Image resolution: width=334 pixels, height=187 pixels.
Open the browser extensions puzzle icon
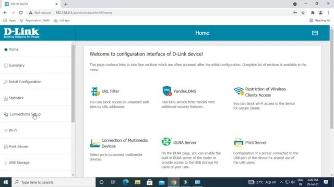[x=313, y=12]
